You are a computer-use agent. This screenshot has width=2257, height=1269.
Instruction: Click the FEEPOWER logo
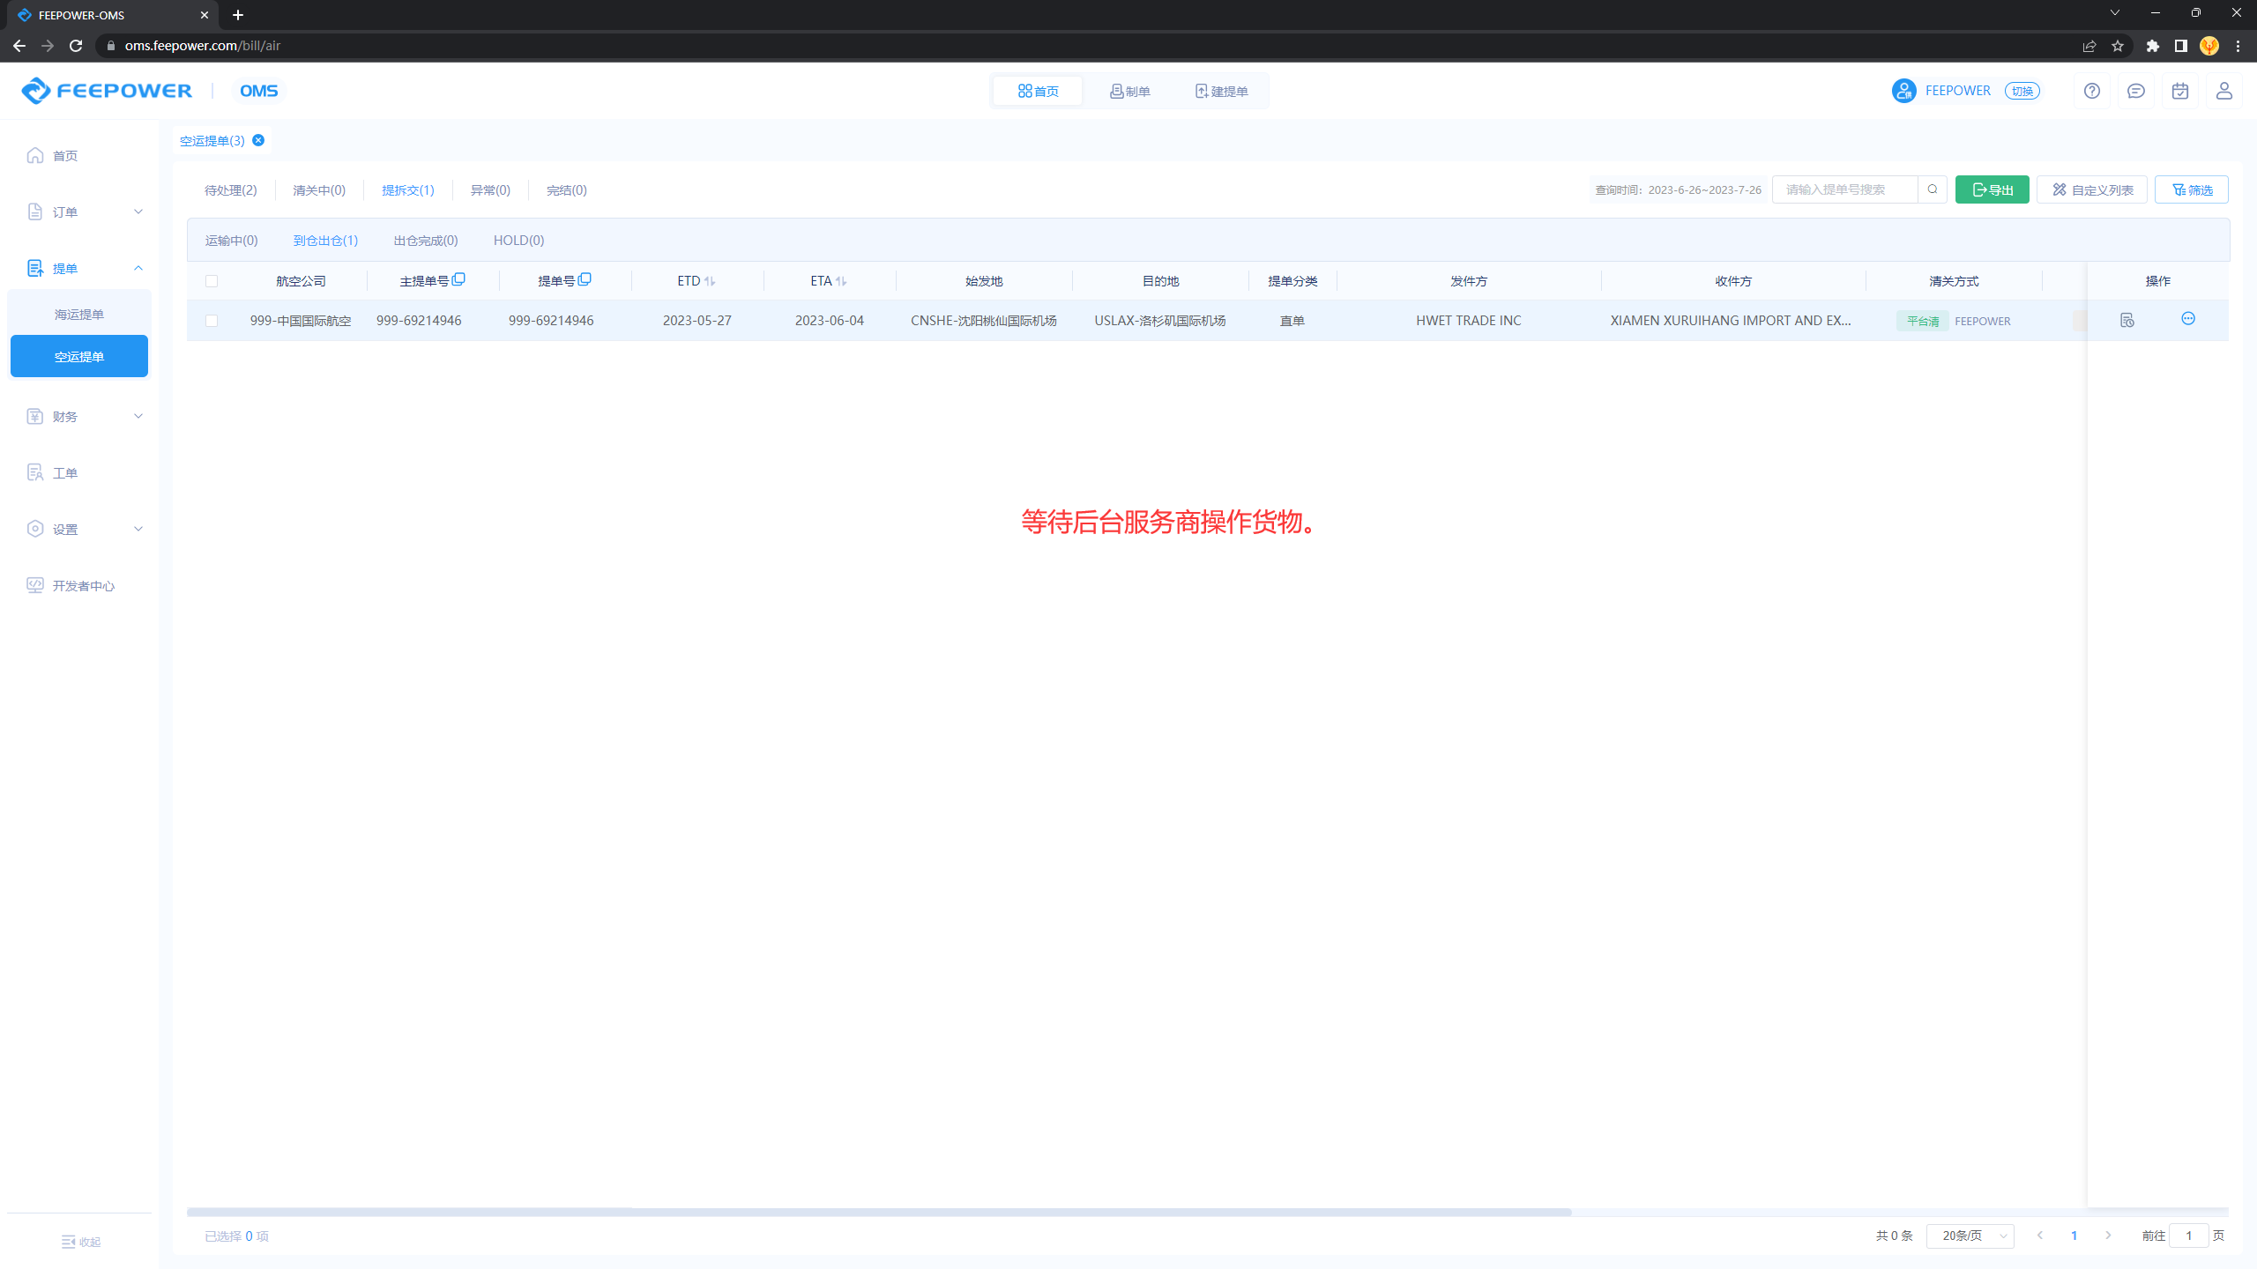click(106, 91)
